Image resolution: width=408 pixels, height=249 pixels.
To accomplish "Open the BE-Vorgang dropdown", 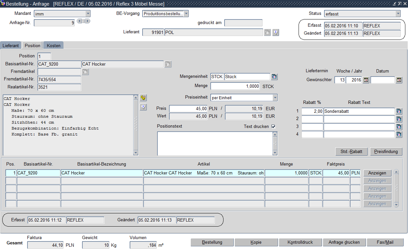I will (x=186, y=14).
